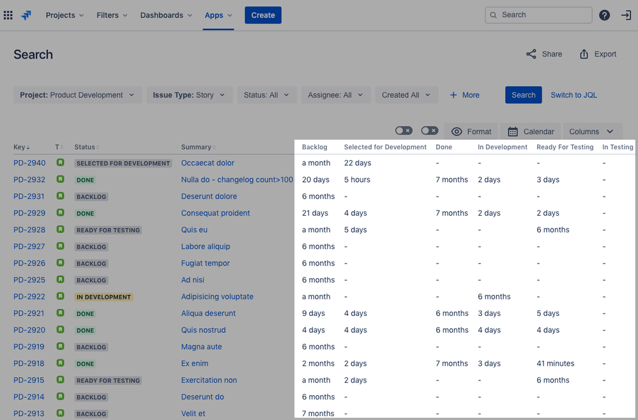Click the blue Search button
Viewport: 638px width, 420px height.
(523, 94)
